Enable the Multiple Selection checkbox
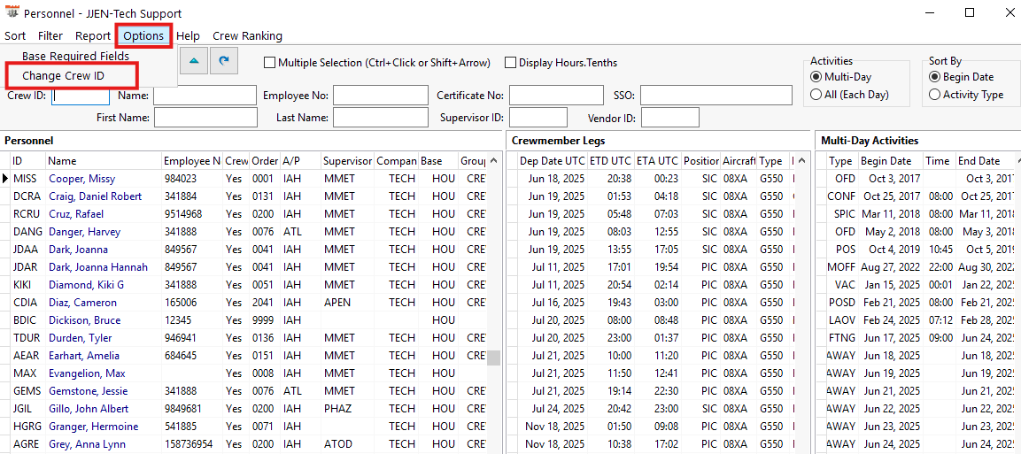Viewport: 1021px width, 454px height. (270, 63)
